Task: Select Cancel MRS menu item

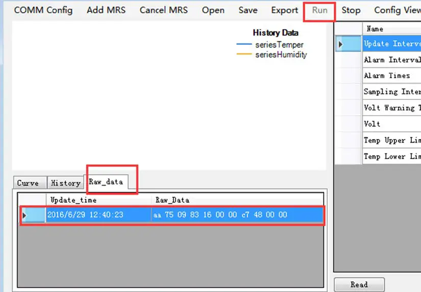Action: 163,10
